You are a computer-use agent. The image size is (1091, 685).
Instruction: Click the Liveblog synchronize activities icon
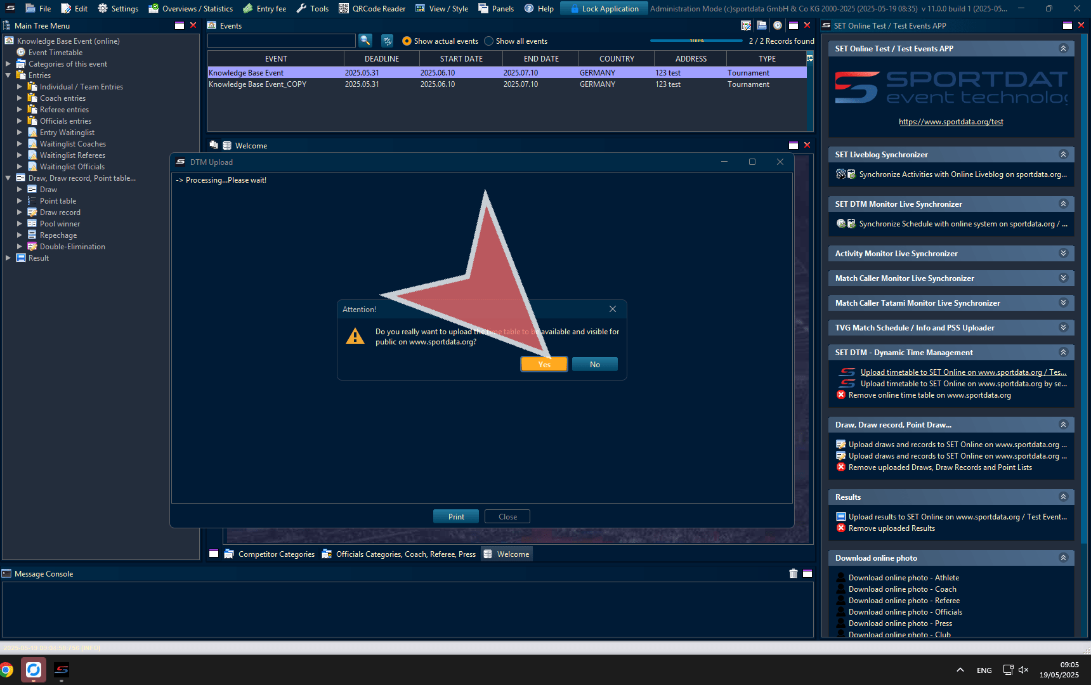(841, 174)
